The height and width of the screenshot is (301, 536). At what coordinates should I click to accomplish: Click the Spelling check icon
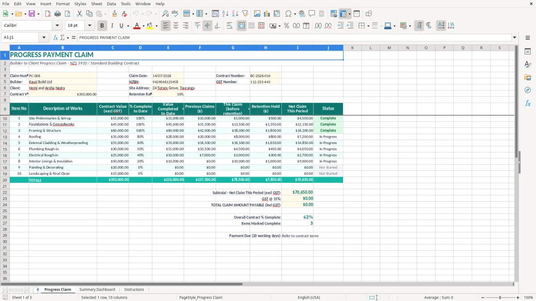pos(175,14)
